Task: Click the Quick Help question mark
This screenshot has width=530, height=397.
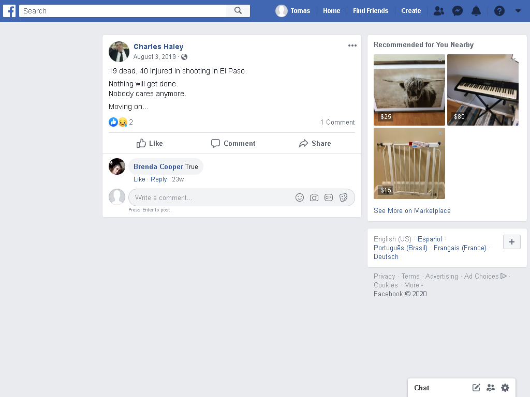Action: pyautogui.click(x=499, y=11)
